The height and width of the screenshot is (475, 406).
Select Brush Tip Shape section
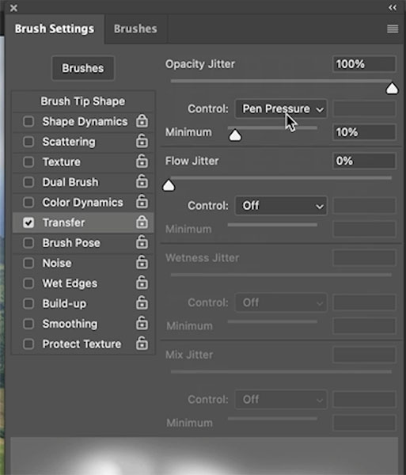(83, 101)
